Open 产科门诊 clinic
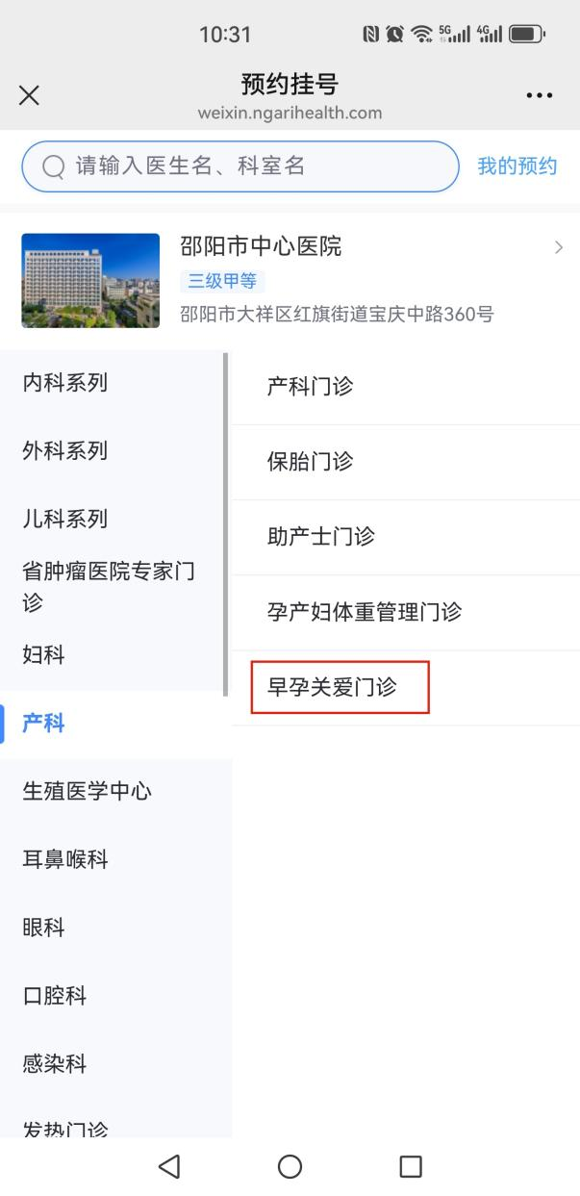 pos(310,387)
